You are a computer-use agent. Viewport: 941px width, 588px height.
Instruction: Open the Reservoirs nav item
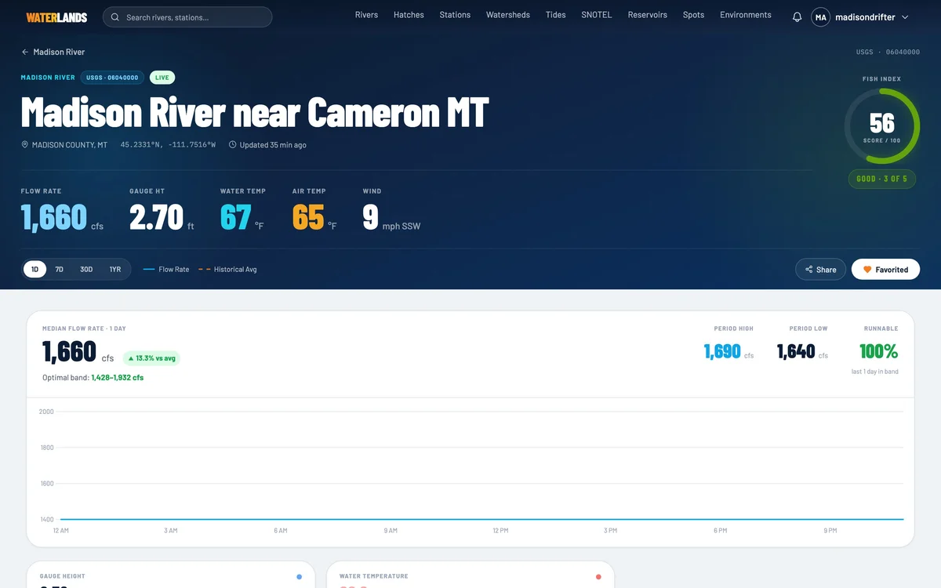tap(648, 15)
